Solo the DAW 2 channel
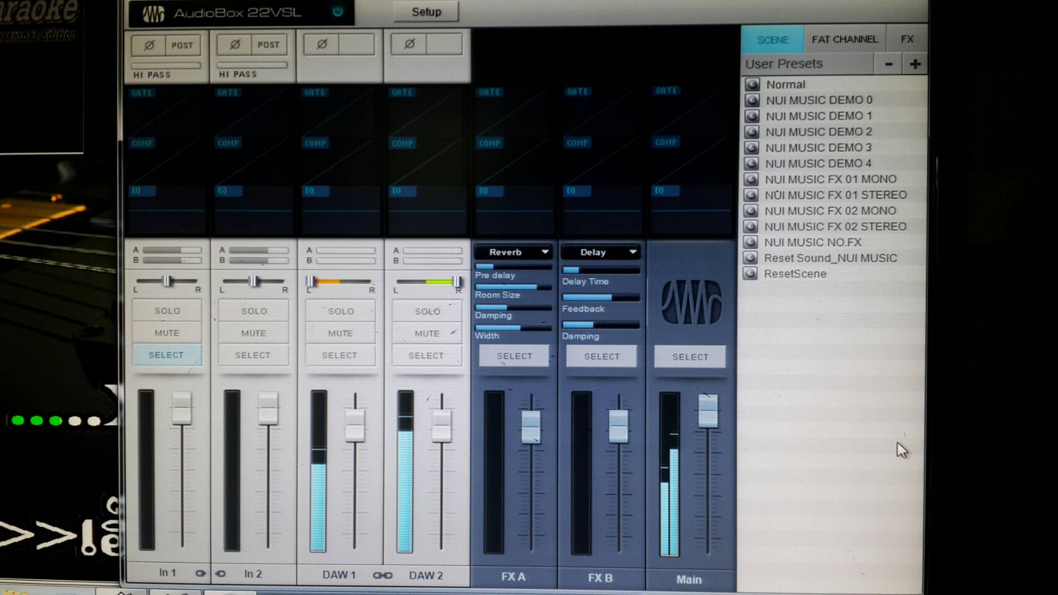 pyautogui.click(x=427, y=311)
